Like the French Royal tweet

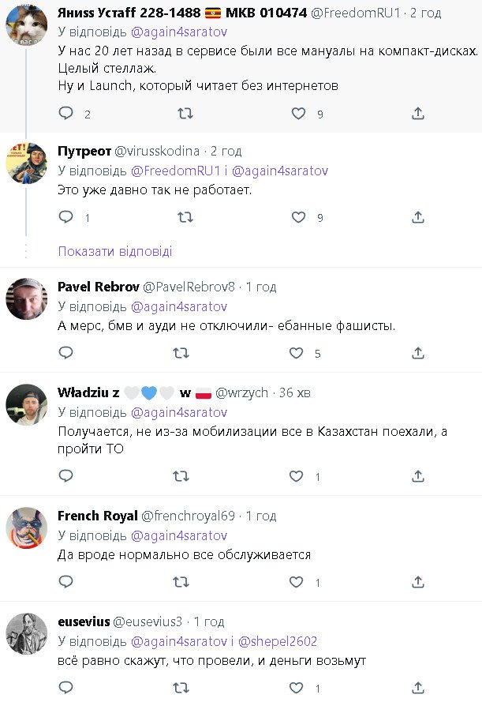297,583
